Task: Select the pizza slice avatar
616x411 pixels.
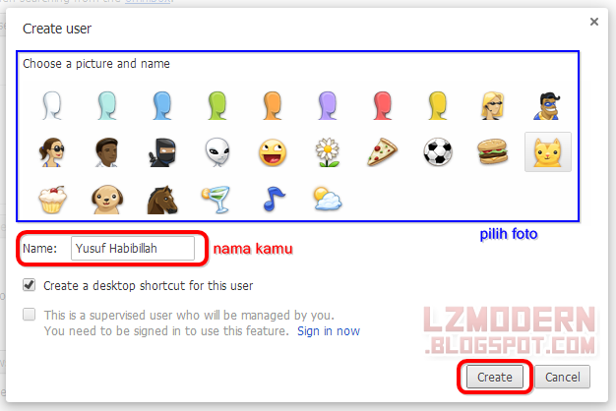Action: (x=382, y=152)
